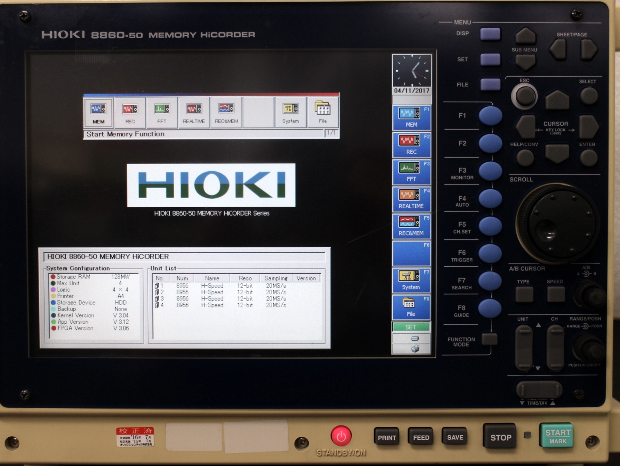Push the FUNCTION MODE key
Screen dimensions: 620x466
(x=489, y=339)
